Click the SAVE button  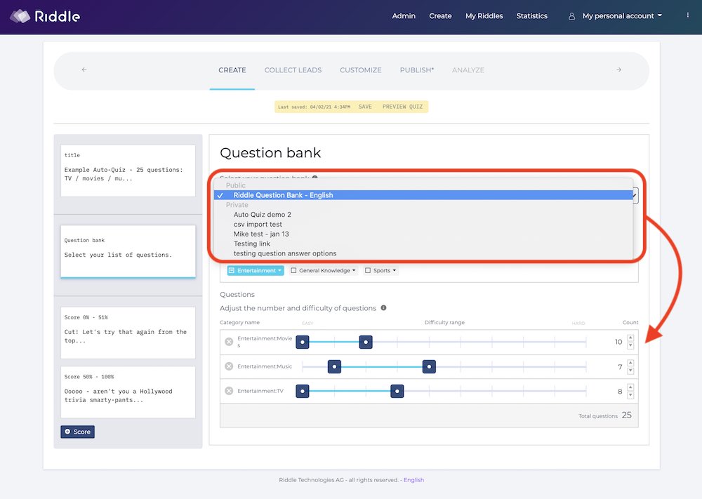(365, 107)
